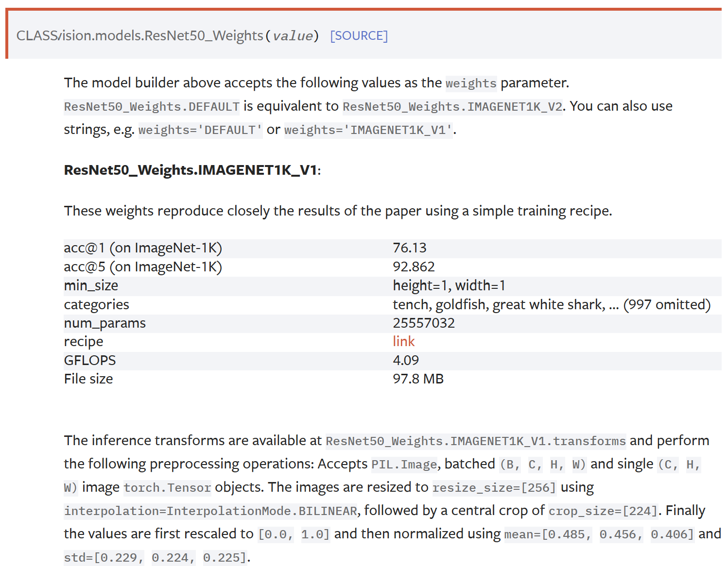Click the 4.09 GFLOPS value
The height and width of the screenshot is (566, 727).
pyautogui.click(x=405, y=361)
